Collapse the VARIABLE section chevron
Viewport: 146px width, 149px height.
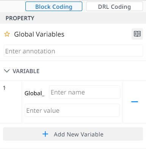7,71
